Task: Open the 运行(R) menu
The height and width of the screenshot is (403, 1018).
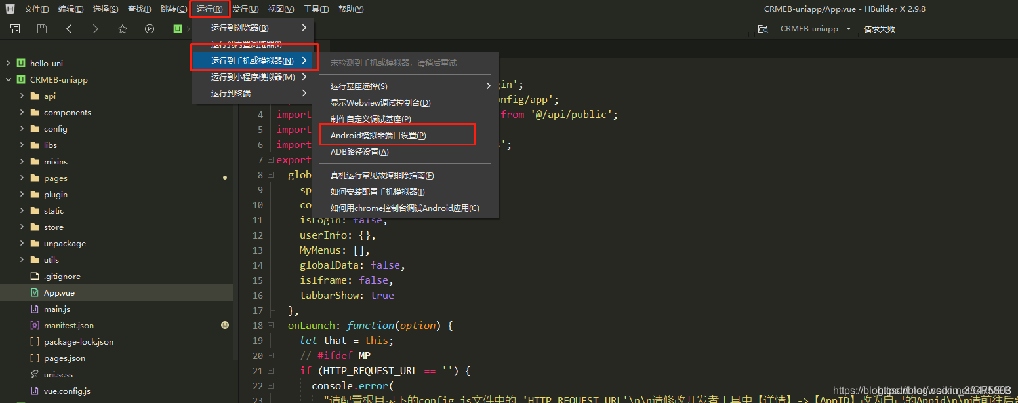Action: [210, 9]
